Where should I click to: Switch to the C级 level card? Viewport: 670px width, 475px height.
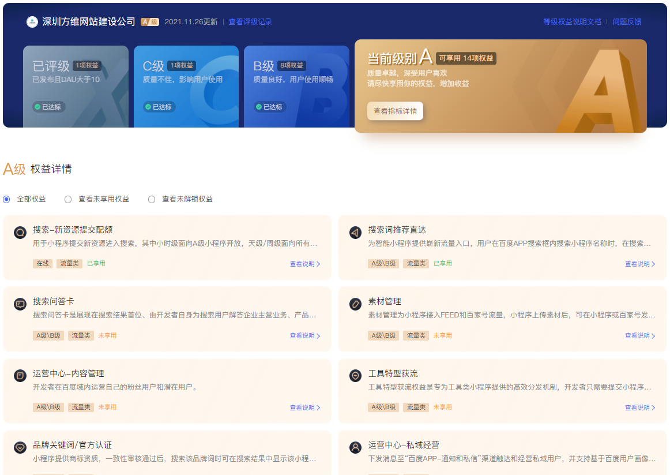click(x=186, y=87)
